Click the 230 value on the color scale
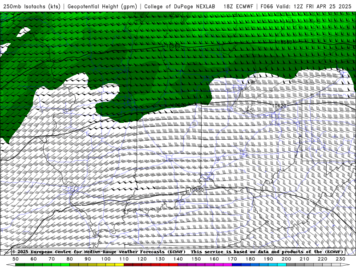The width and height of the screenshot is (356, 267). click(x=340, y=259)
